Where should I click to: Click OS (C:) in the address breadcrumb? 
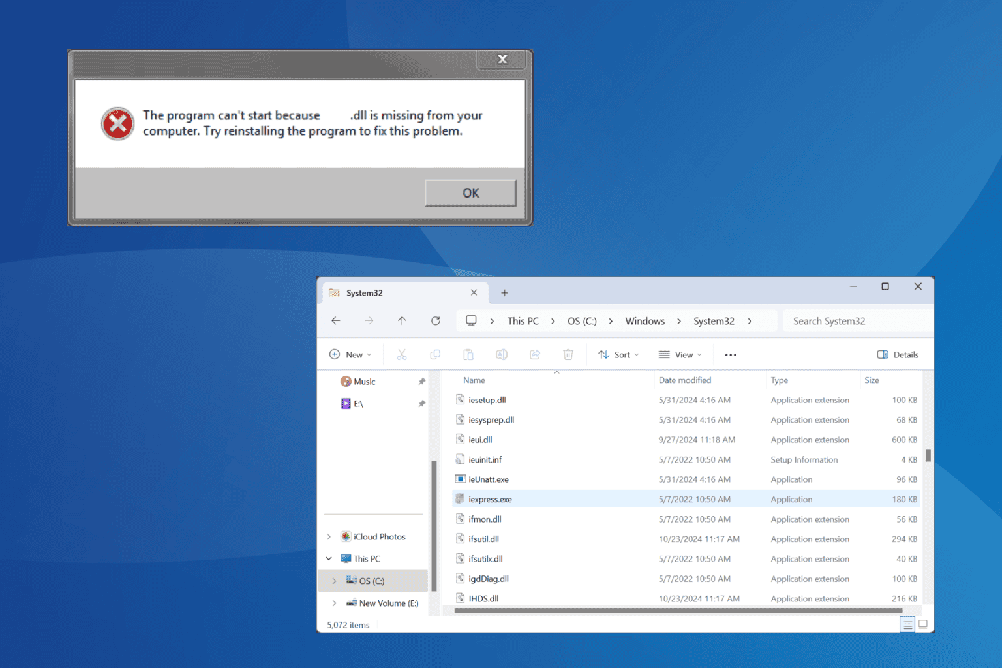(x=582, y=321)
